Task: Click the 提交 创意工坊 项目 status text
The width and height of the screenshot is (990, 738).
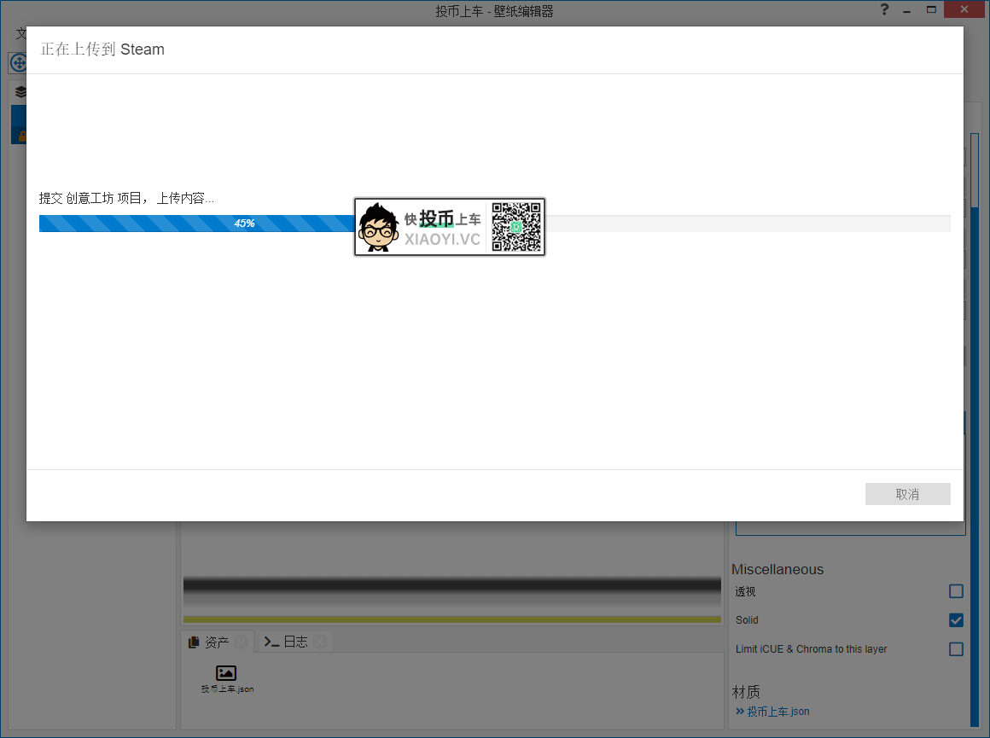Action: coord(126,198)
